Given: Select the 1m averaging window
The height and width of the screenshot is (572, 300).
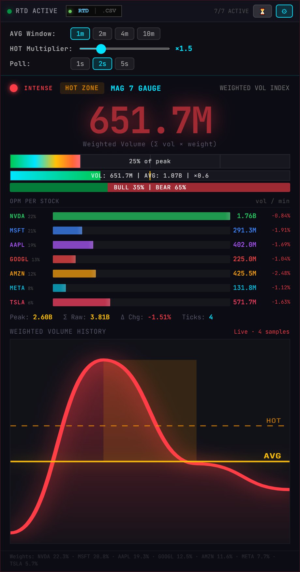Looking at the screenshot, I should (x=80, y=34).
